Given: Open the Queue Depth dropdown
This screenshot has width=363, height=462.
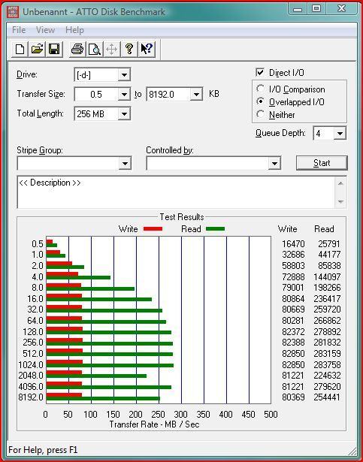Looking at the screenshot, I should click(340, 134).
